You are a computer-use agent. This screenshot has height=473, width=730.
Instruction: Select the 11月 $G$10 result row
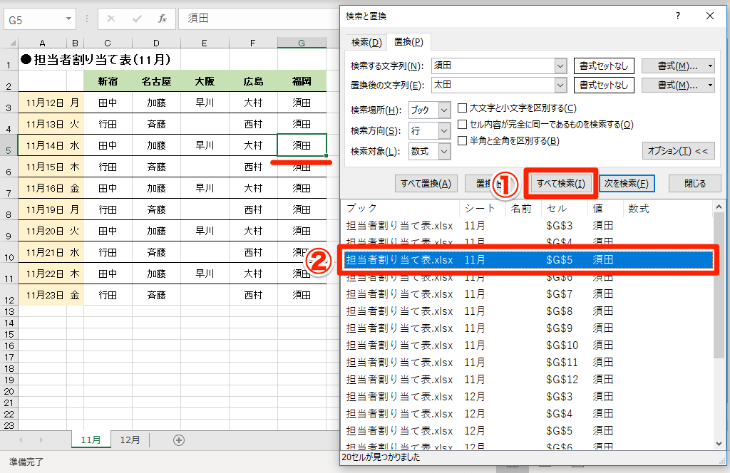coord(528,345)
